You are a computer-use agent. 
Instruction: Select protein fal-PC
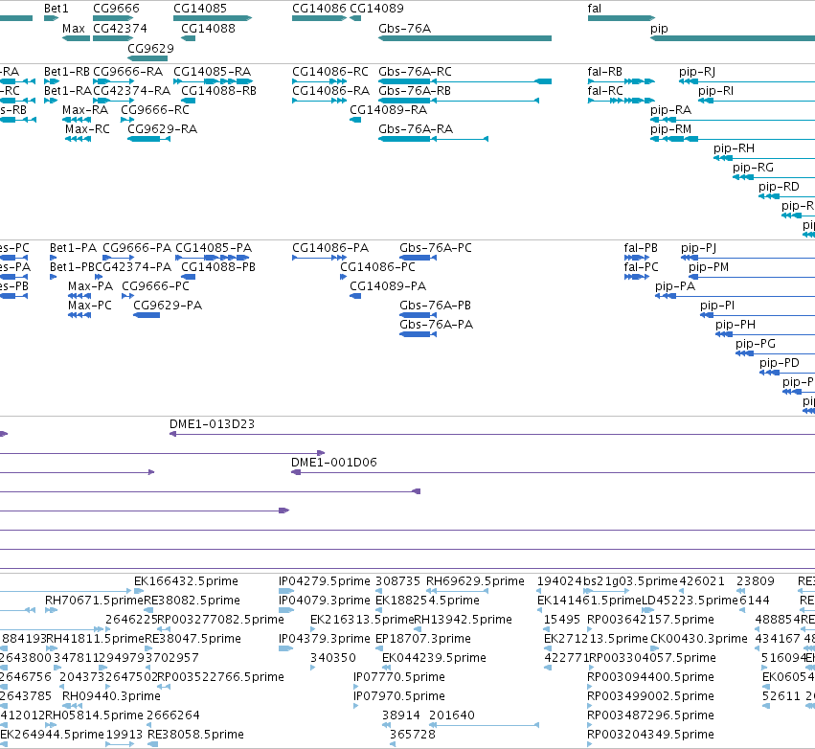[641, 267]
